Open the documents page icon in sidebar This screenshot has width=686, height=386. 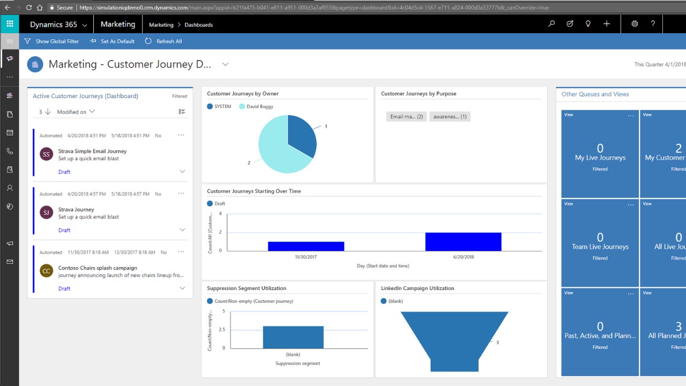10,114
